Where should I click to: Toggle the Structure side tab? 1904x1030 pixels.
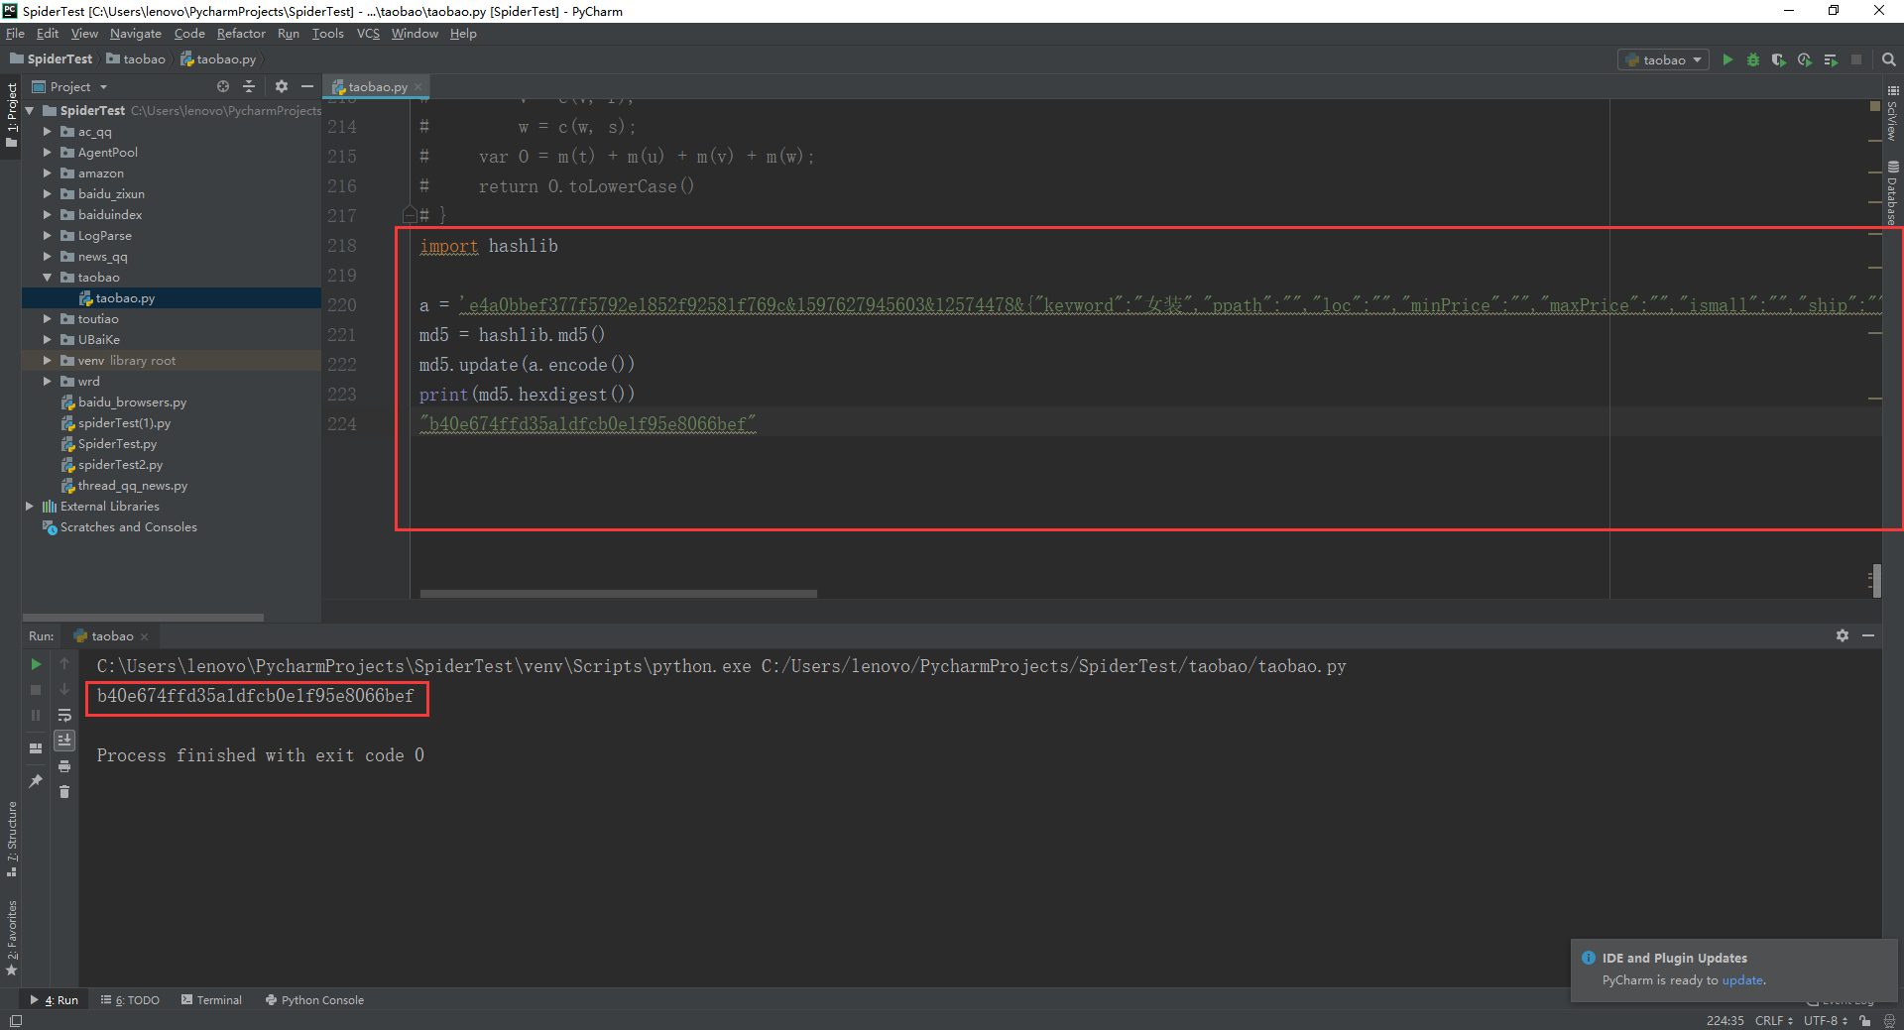(12, 839)
